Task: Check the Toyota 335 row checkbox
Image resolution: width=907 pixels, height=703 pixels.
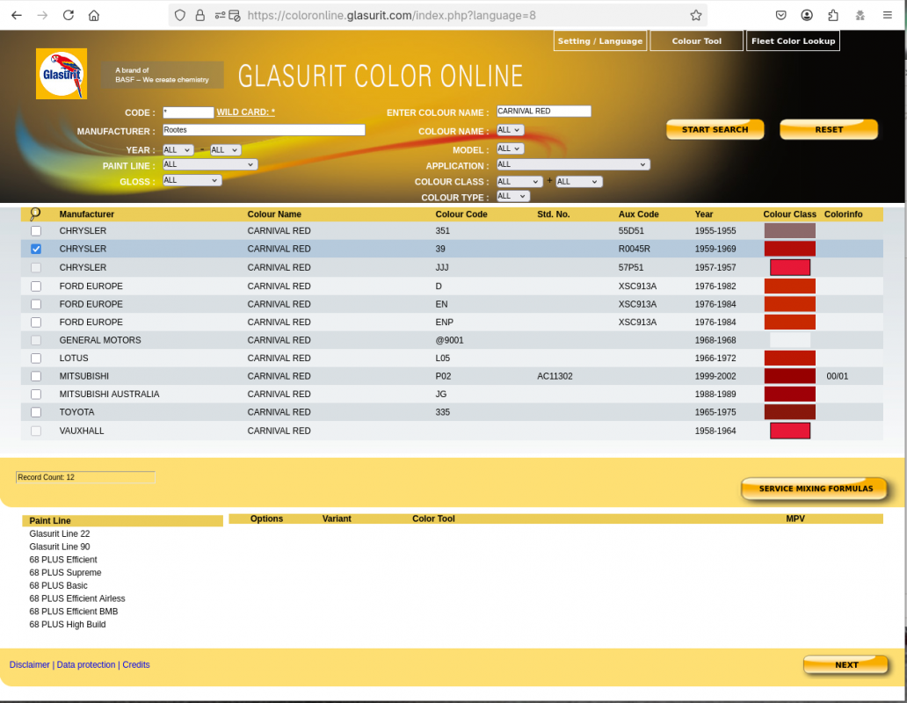Action: tap(36, 412)
